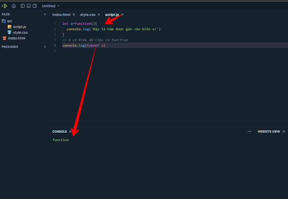Click the 'function' output in console
Image resolution: width=288 pixels, height=199 pixels.
pos(60,140)
